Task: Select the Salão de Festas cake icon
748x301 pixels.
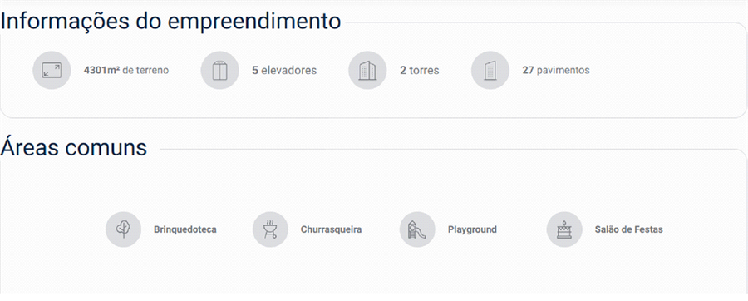Action: coord(563,229)
